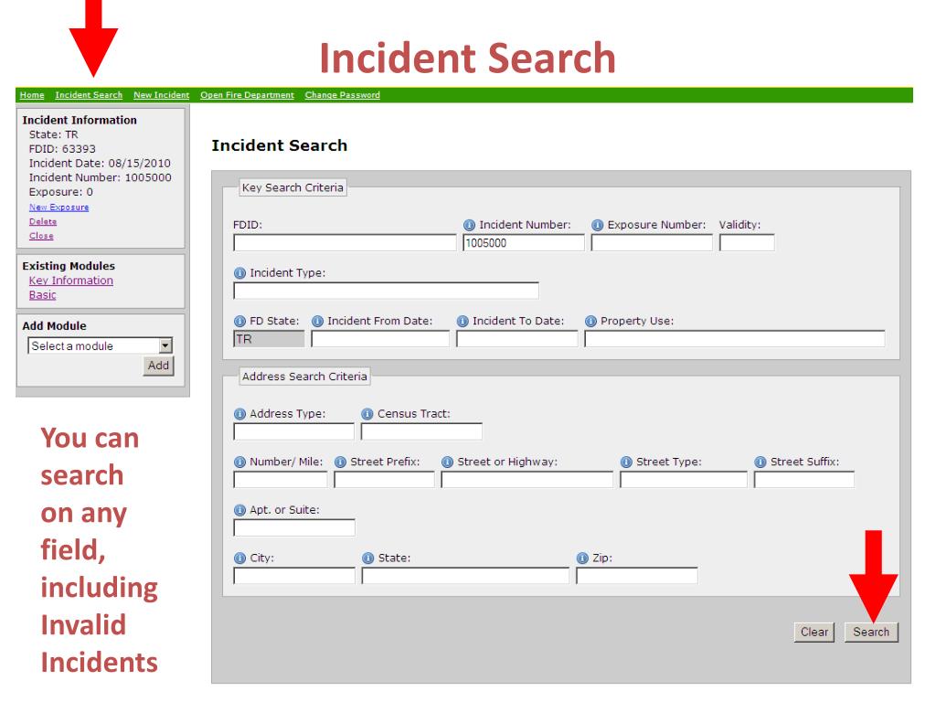Open the Basic module link
This screenshot has height=702, width=936.
[42, 295]
